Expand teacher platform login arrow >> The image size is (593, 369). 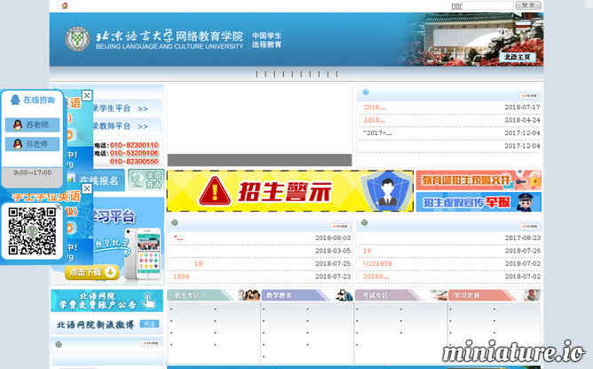(x=143, y=126)
